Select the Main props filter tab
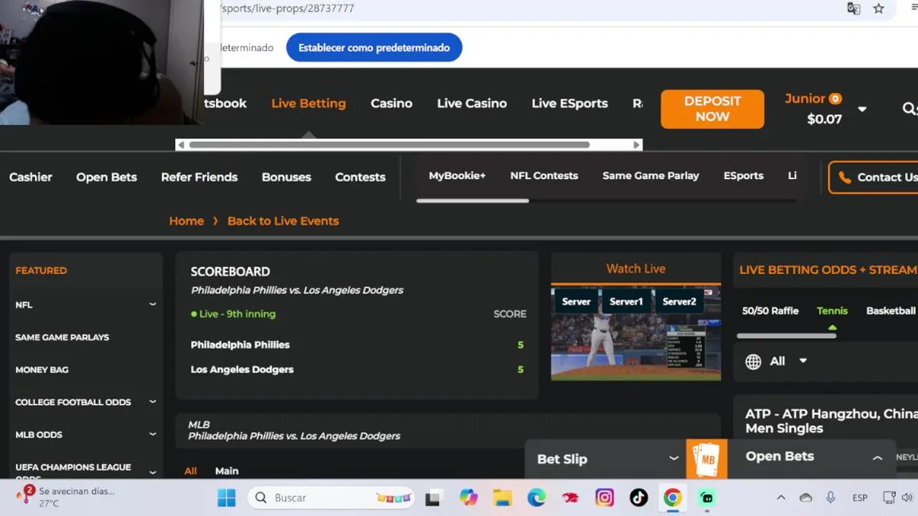 click(227, 471)
